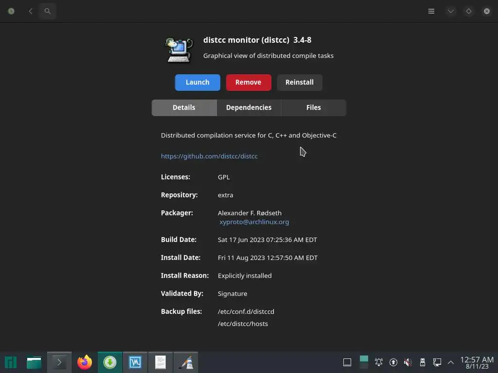Expand the hidden system tray icons arrow
498x373 pixels.
click(451, 362)
